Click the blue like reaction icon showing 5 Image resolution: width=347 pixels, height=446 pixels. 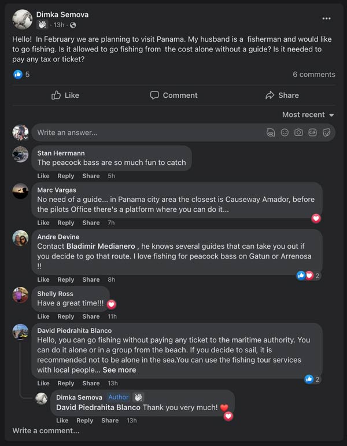pyautogui.click(x=18, y=74)
